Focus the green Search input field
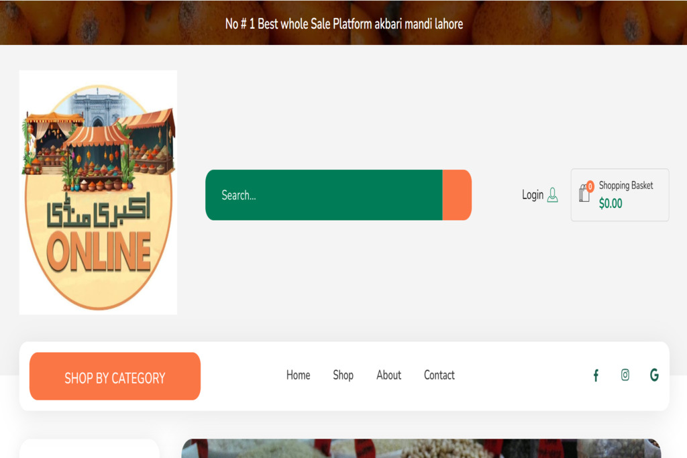The image size is (687, 458). [324, 195]
